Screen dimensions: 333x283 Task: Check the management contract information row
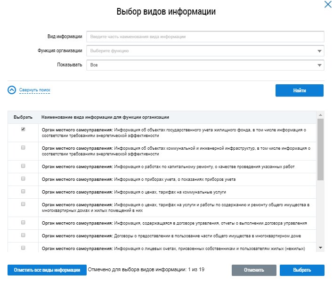point(23,222)
